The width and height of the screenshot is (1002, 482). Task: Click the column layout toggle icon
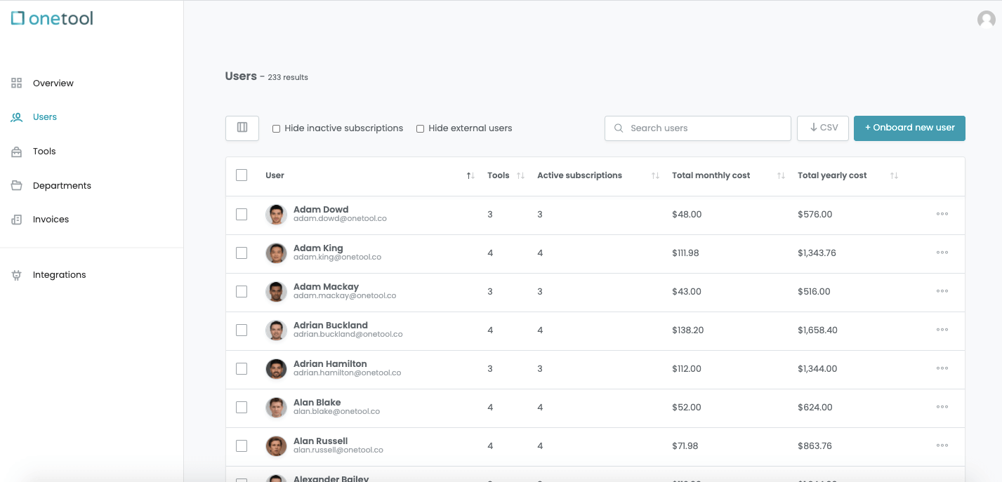click(242, 128)
